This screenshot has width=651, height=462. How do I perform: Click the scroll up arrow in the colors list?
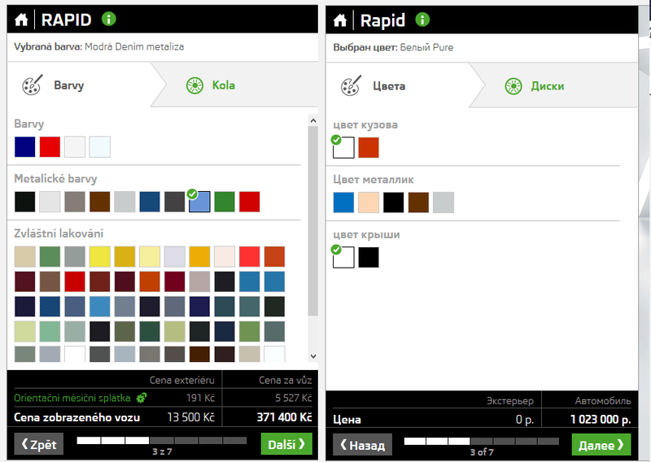[313, 120]
